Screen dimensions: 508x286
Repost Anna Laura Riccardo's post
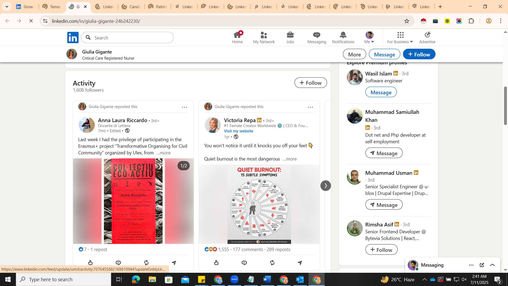[146, 262]
